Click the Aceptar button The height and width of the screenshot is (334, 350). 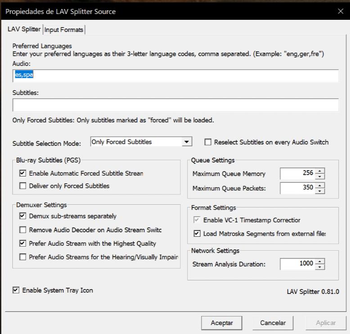click(x=221, y=323)
